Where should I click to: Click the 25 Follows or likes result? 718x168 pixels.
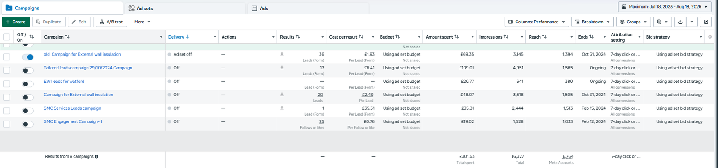click(321, 121)
